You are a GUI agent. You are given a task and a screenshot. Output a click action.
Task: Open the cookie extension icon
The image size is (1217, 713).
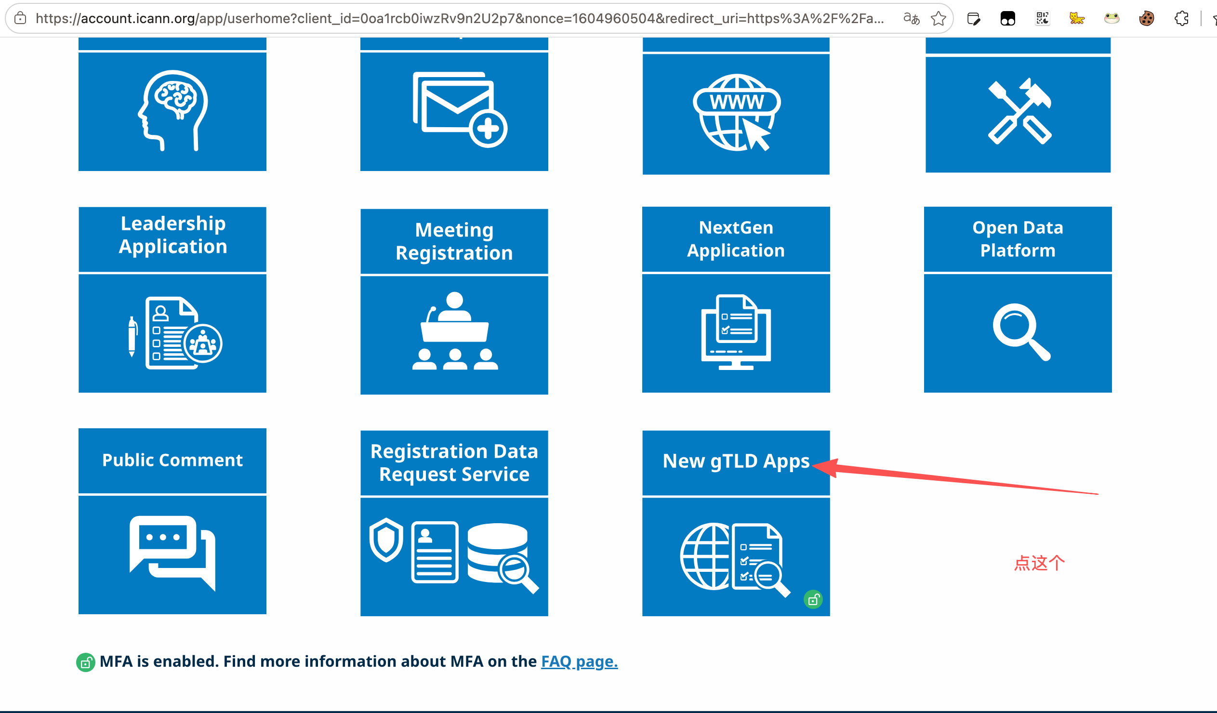click(1147, 19)
